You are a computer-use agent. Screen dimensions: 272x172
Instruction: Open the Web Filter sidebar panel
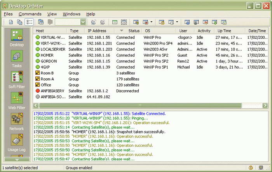[x=17, y=101]
